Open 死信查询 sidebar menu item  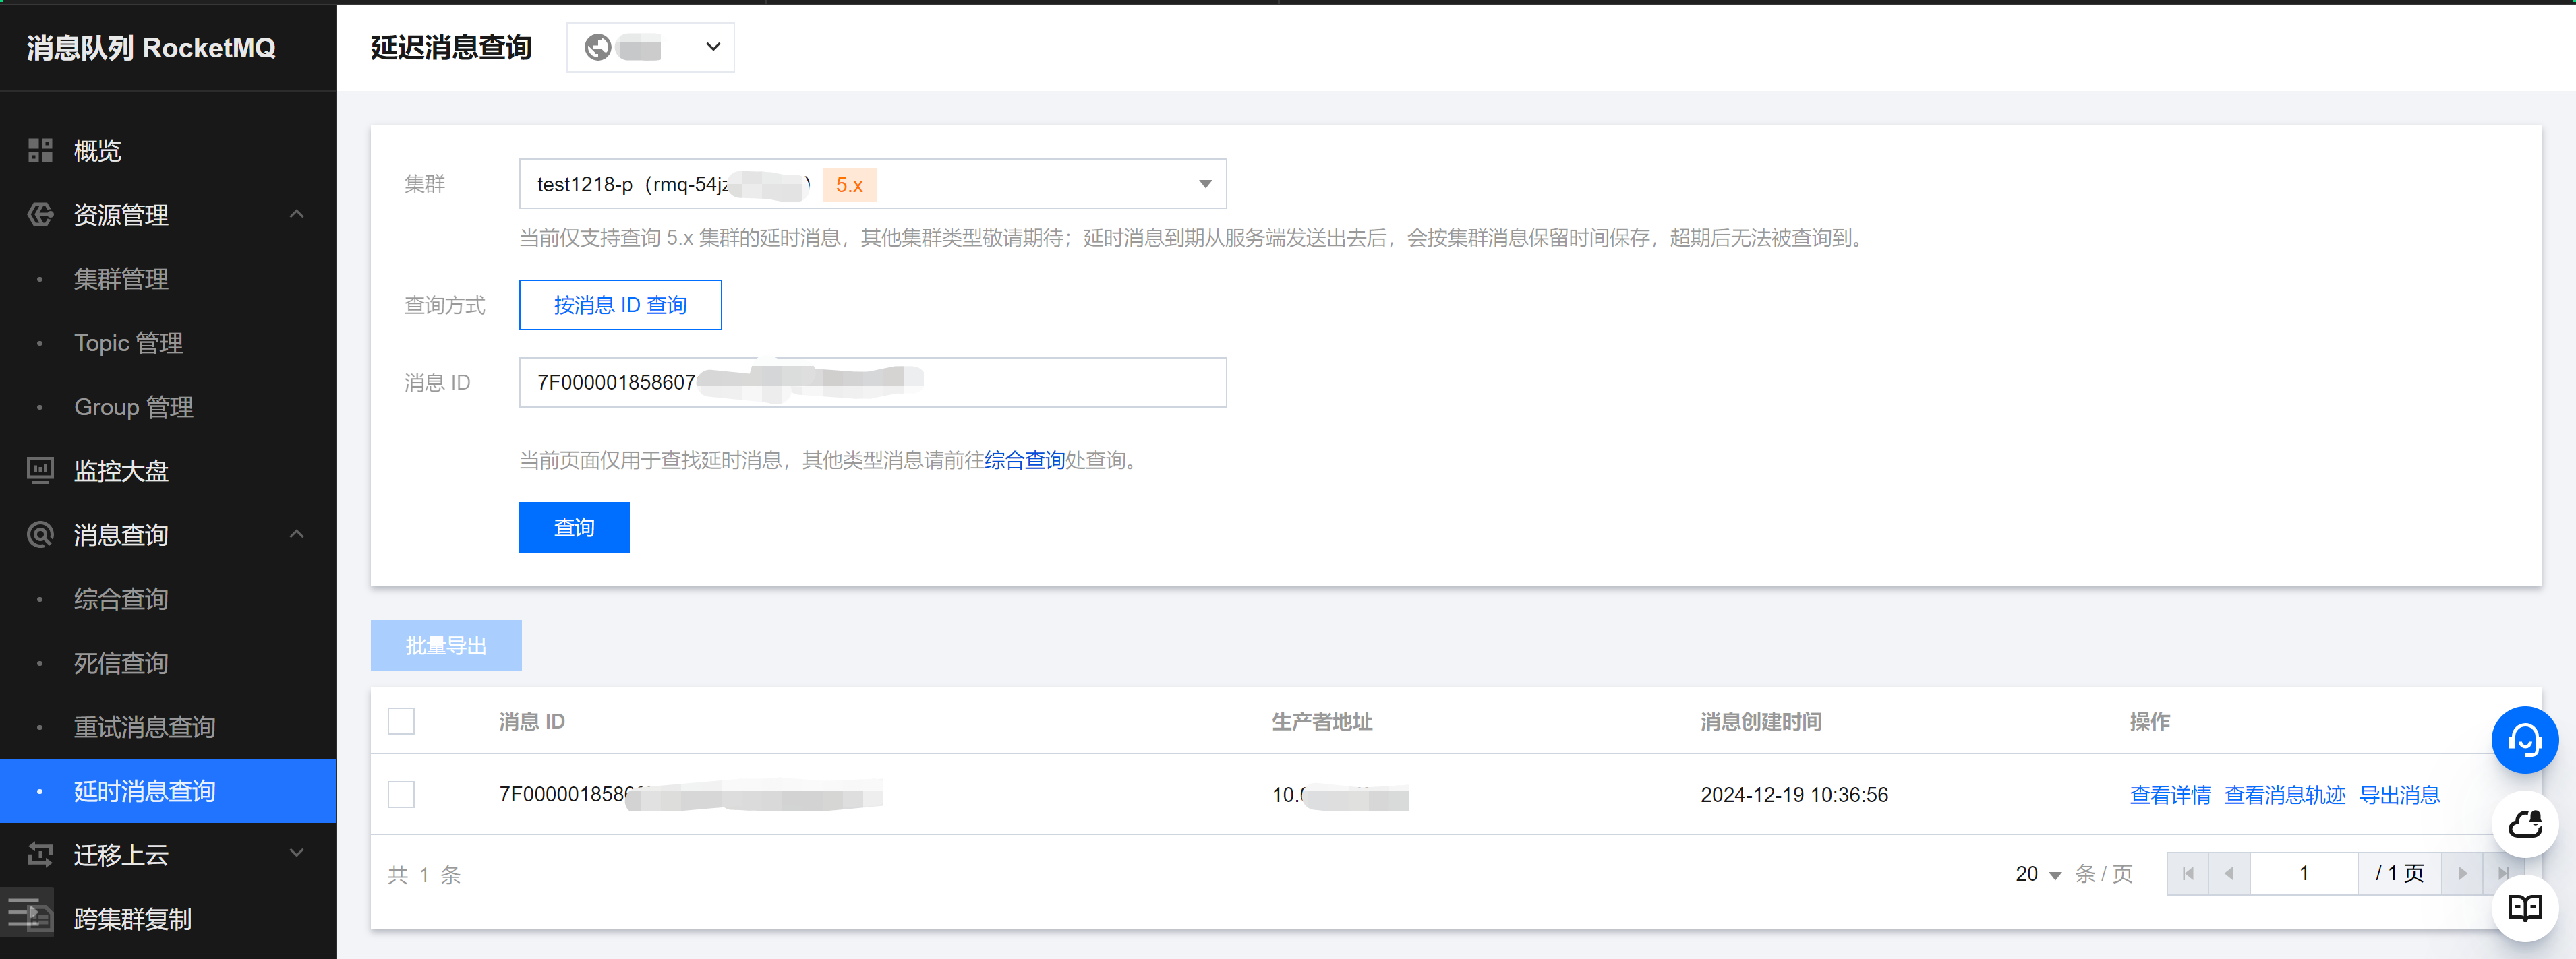click(x=121, y=663)
